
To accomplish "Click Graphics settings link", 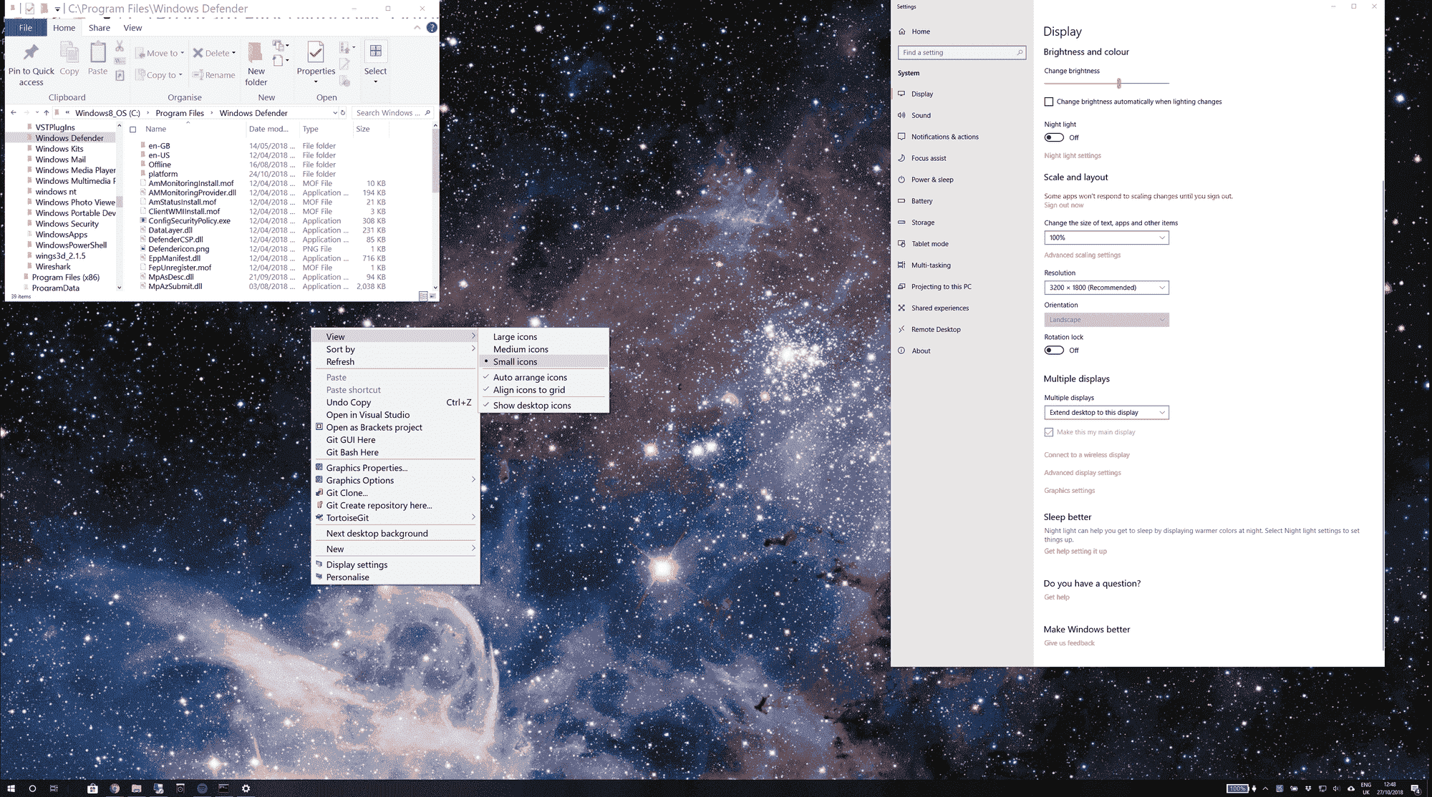I will (1069, 491).
